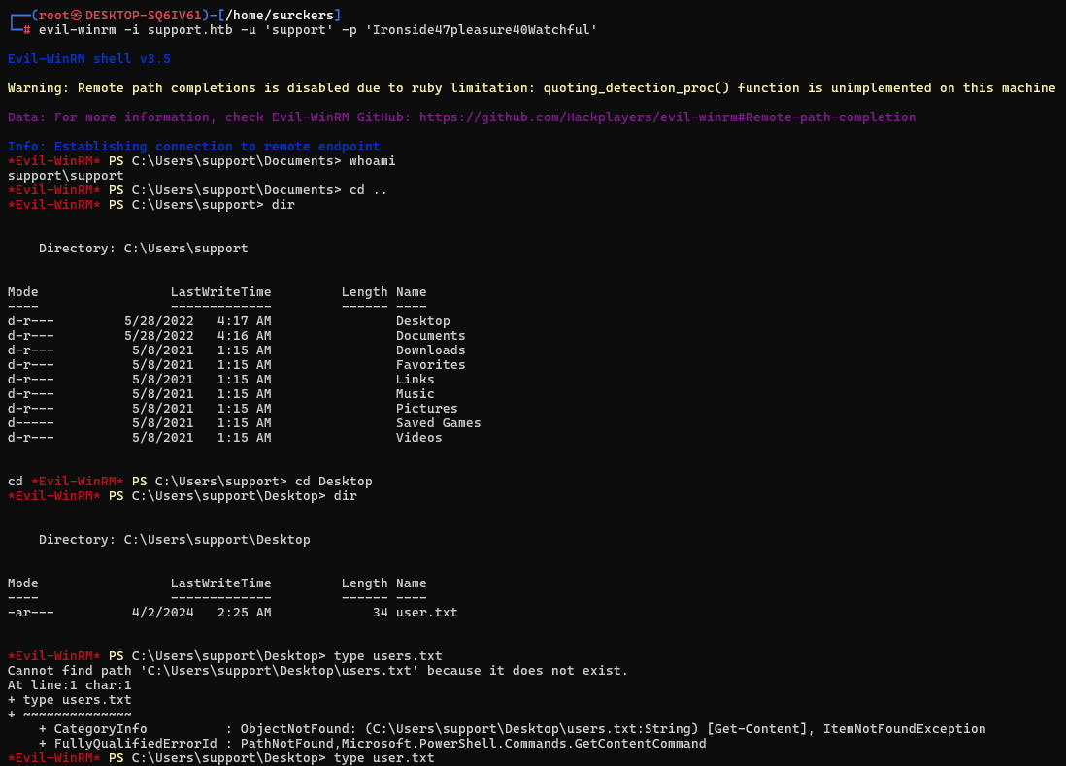Click the 'At line:1 char:1' line
Screen dimensions: 1066x766
pyautogui.click(x=69, y=685)
